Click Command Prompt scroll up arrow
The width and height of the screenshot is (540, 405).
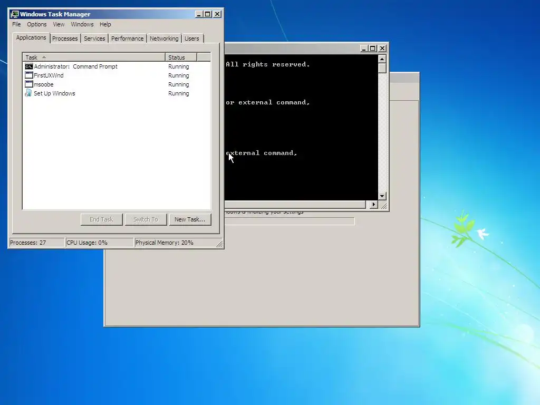coord(382,59)
